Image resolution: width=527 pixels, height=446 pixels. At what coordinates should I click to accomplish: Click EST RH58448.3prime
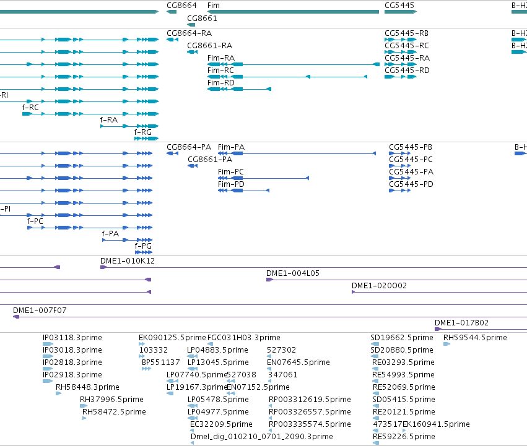coord(87,387)
